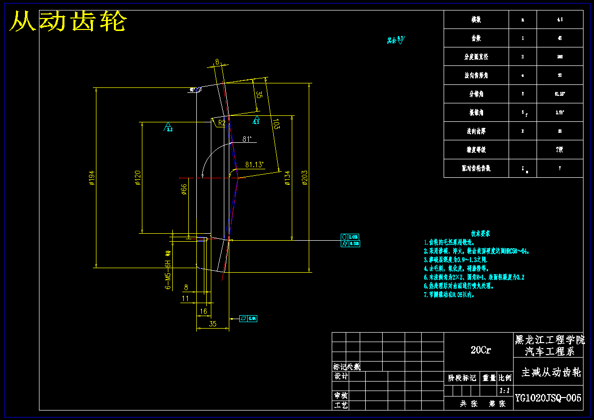Select the flatness tolerance frame below the gear
Image resolution: width=594 pixels, height=420 pixels.
[x=248, y=319]
